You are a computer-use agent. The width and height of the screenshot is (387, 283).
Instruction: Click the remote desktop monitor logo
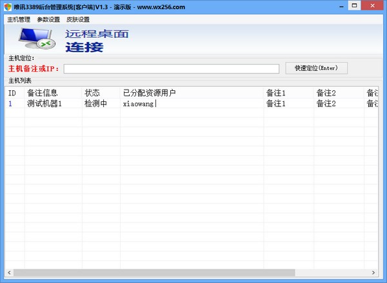coord(35,41)
